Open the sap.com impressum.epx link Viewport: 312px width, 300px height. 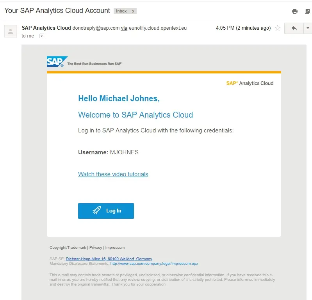coord(154,264)
